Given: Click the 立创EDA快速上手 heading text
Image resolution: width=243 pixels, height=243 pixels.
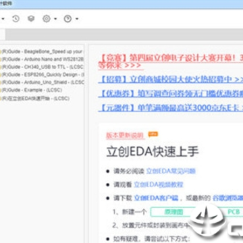Looking at the screenshot, I should (x=153, y=152).
